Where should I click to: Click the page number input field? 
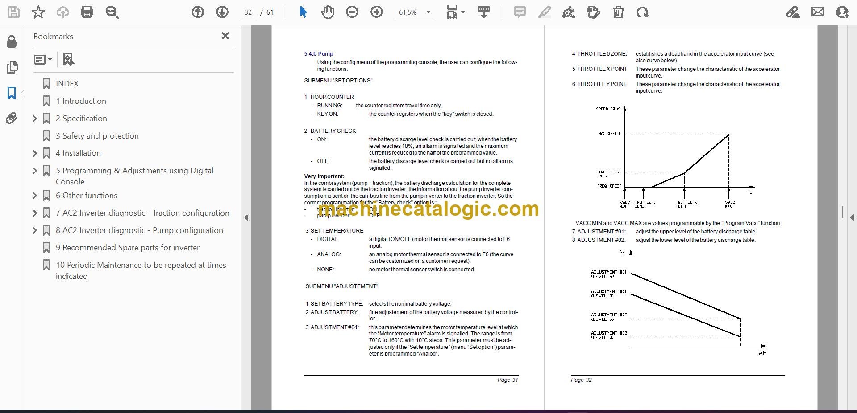[x=248, y=12]
